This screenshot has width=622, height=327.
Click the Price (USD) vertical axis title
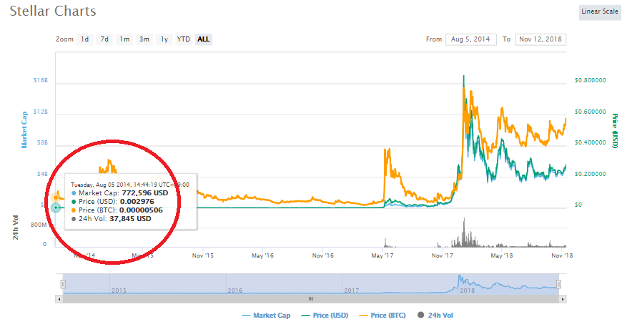[x=616, y=130]
